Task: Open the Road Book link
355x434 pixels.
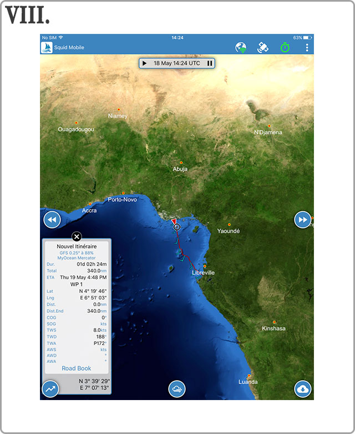Action: tap(77, 368)
